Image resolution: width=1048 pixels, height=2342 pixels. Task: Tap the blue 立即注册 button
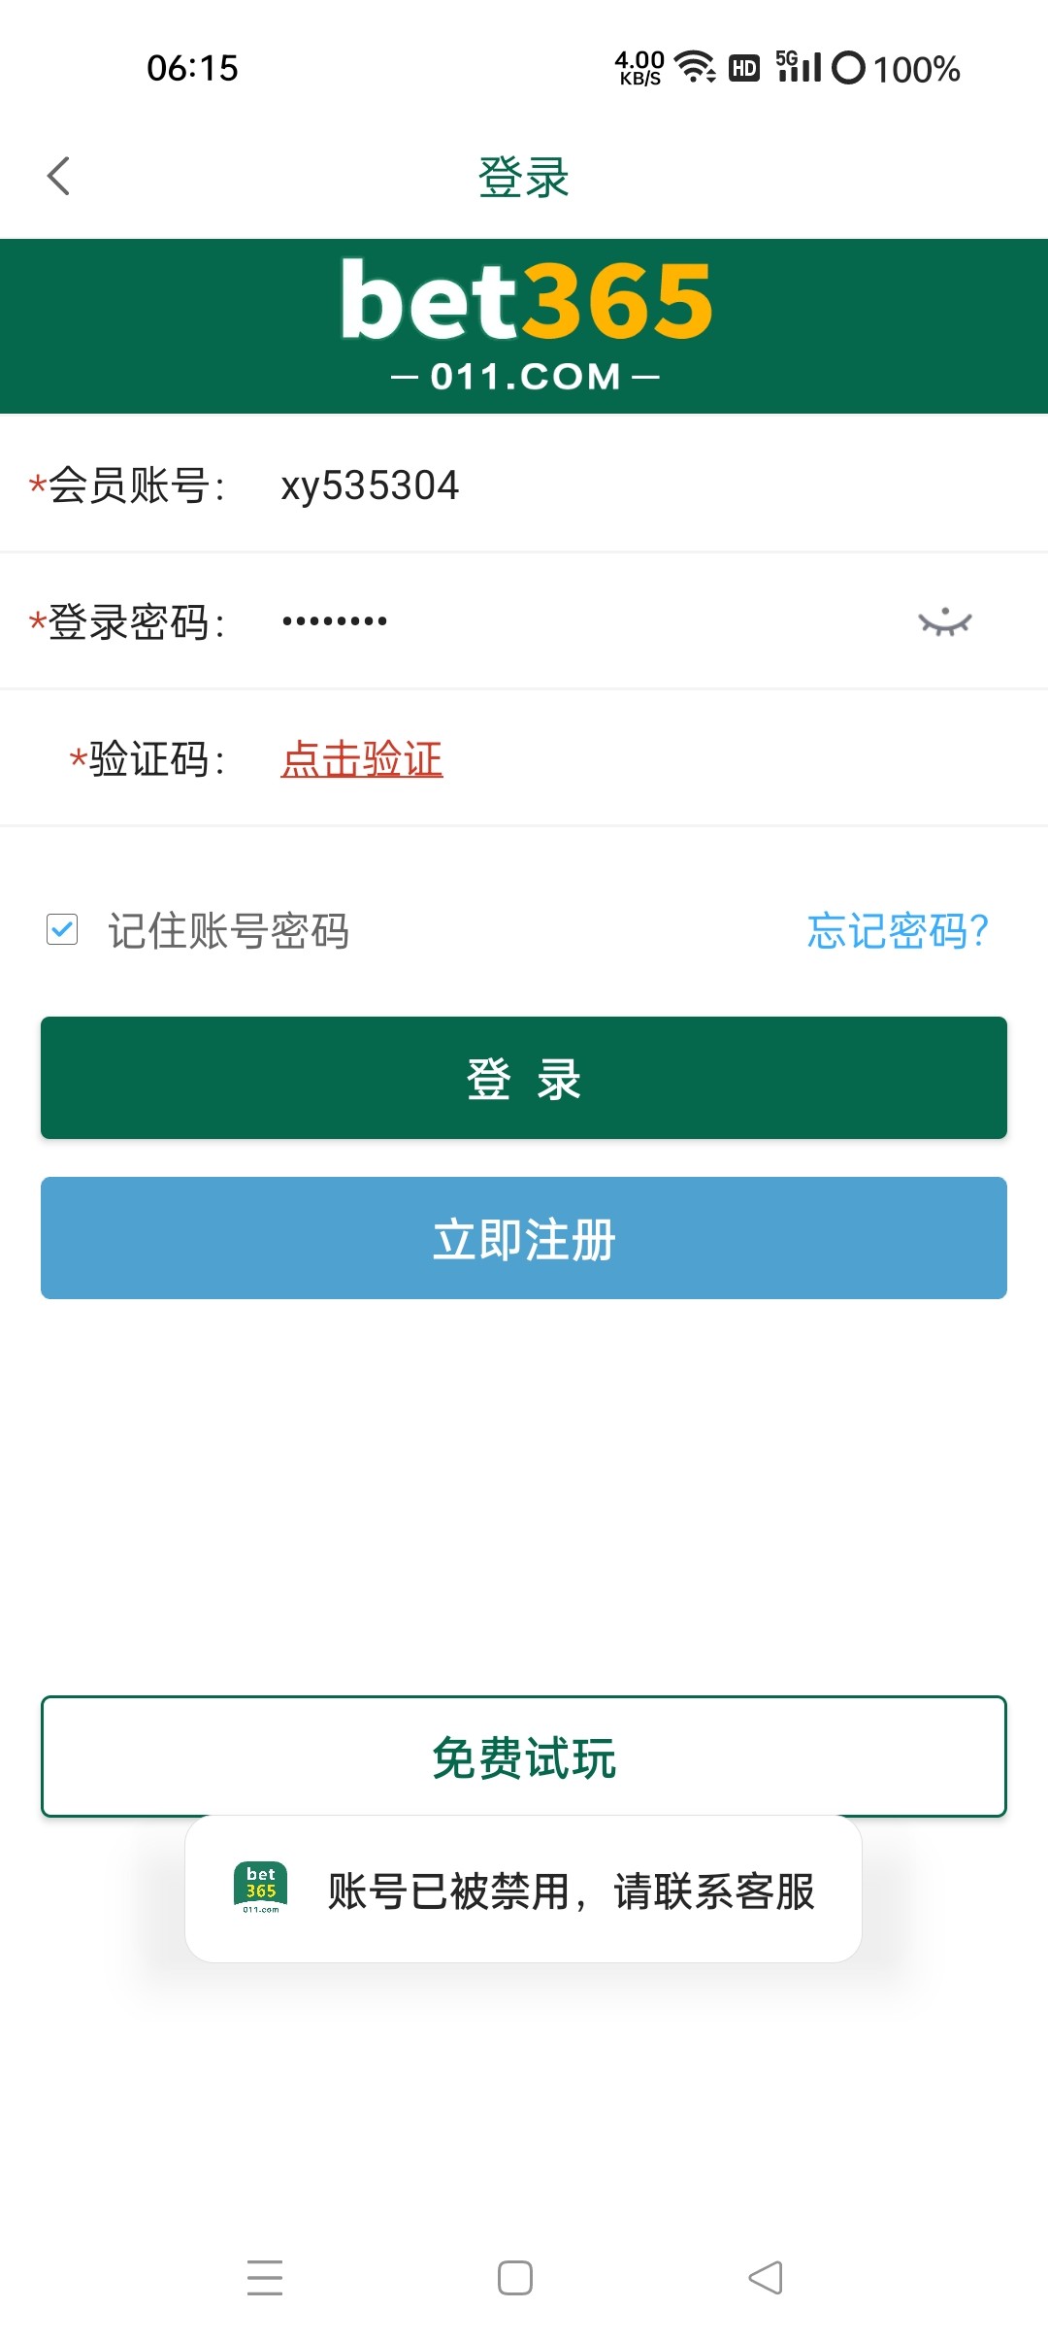pyautogui.click(x=524, y=1238)
